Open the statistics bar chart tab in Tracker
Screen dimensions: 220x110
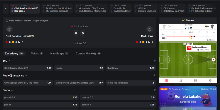[x=181, y=80]
